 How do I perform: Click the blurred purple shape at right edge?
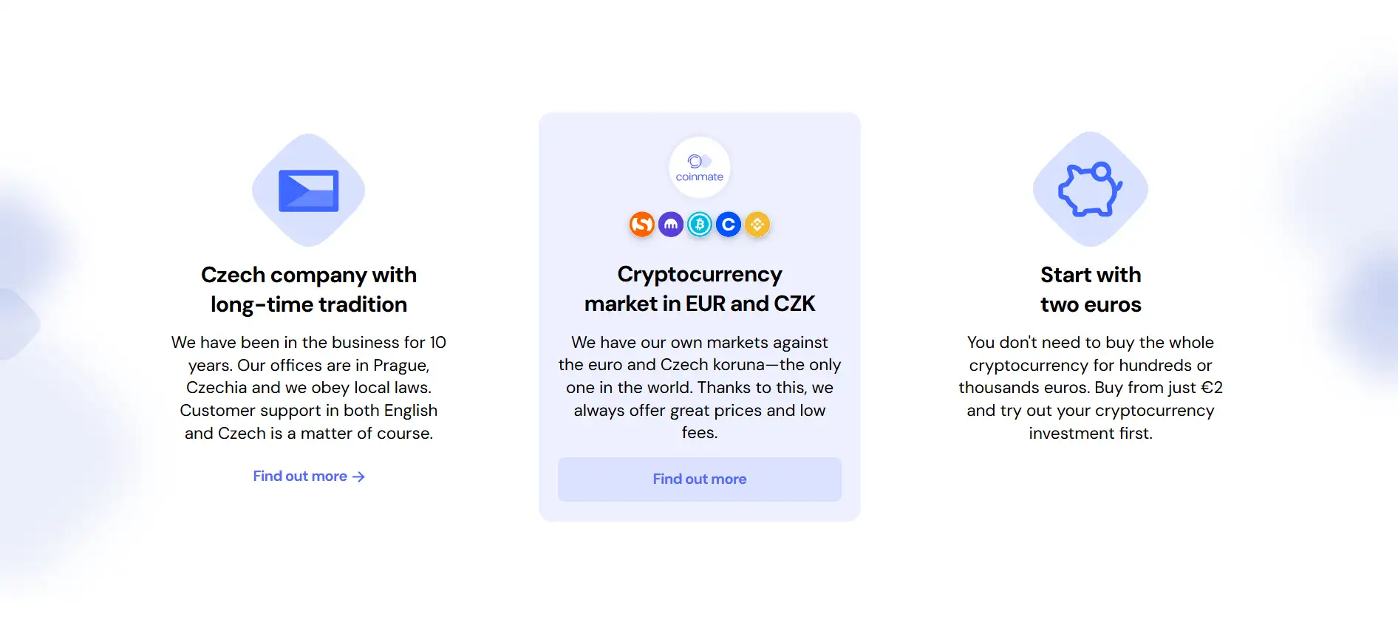click(x=1373, y=310)
